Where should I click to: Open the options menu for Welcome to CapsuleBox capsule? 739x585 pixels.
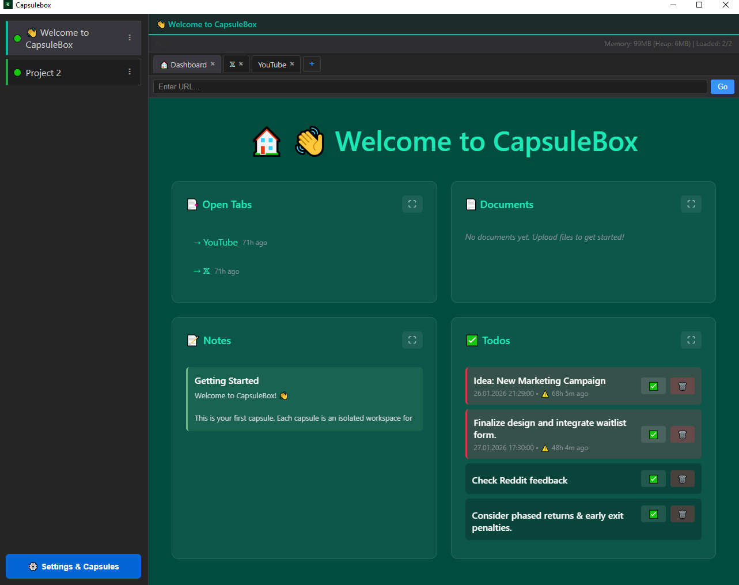pos(129,37)
